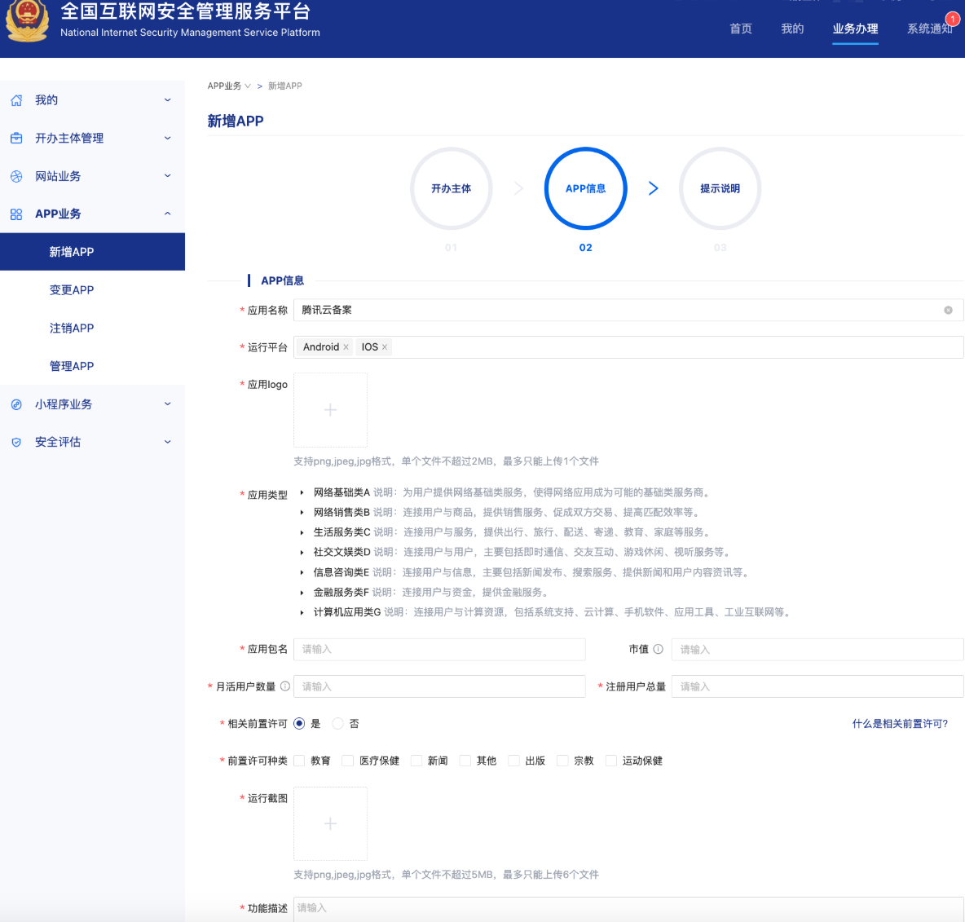
Task: Click the plus icon to upload 运行截图
Action: click(x=330, y=823)
